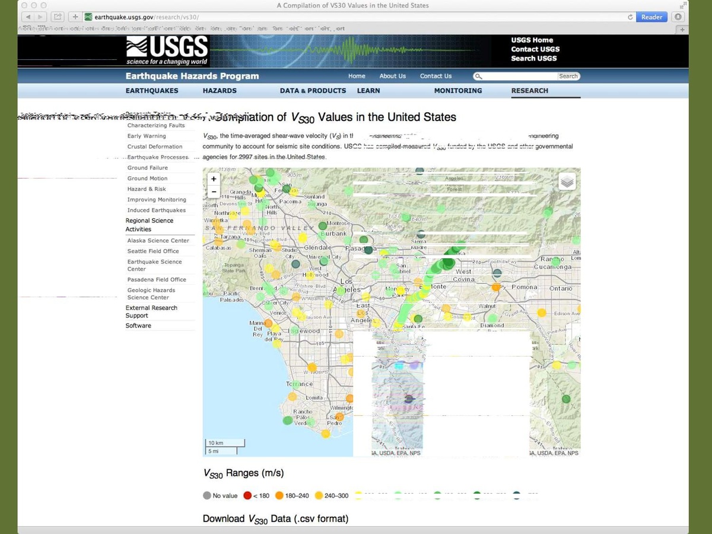Click the Search button beside search field
712x534 pixels.
tap(568, 77)
